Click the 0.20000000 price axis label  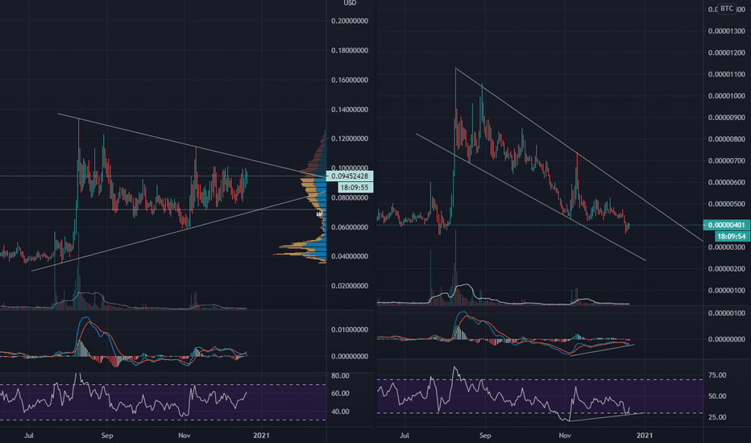coord(350,21)
